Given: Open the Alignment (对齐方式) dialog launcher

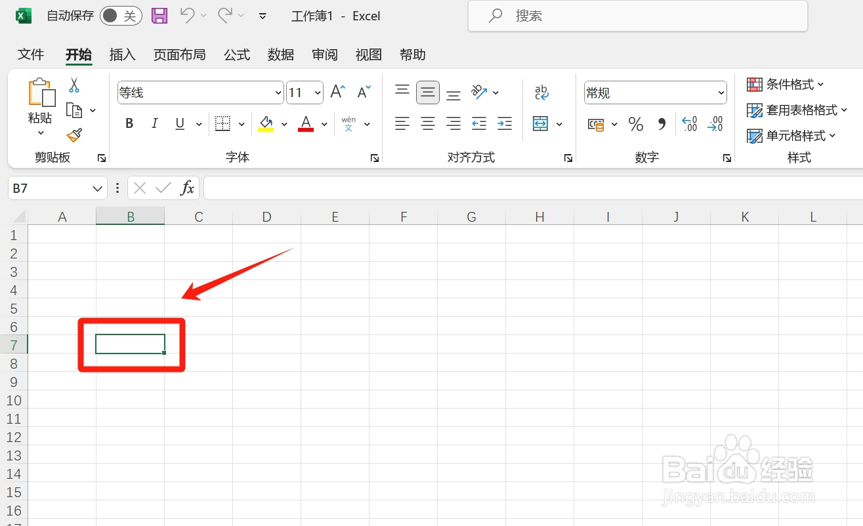Looking at the screenshot, I should (x=568, y=158).
